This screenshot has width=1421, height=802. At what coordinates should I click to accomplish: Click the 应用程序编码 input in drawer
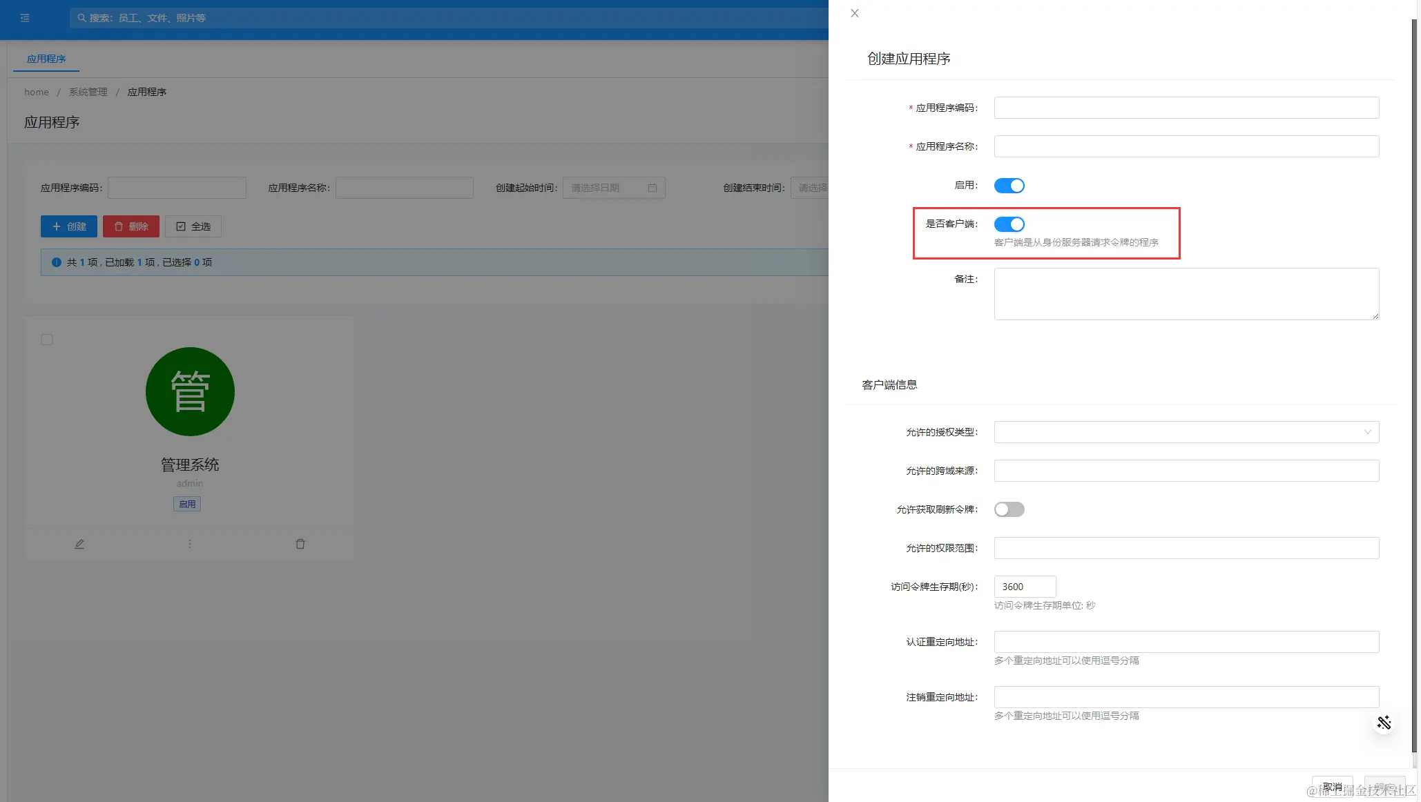click(1186, 108)
